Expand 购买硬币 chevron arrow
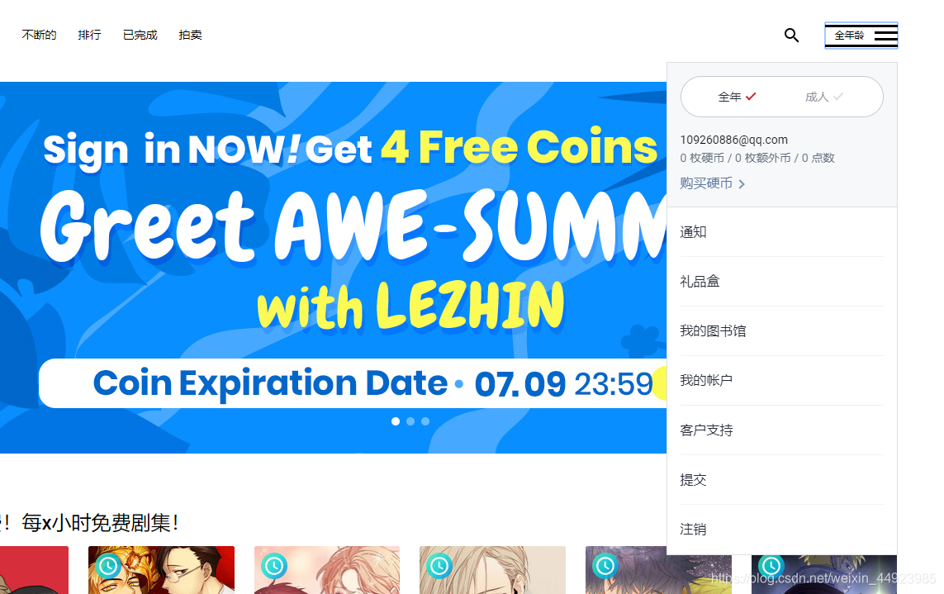 [x=742, y=184]
